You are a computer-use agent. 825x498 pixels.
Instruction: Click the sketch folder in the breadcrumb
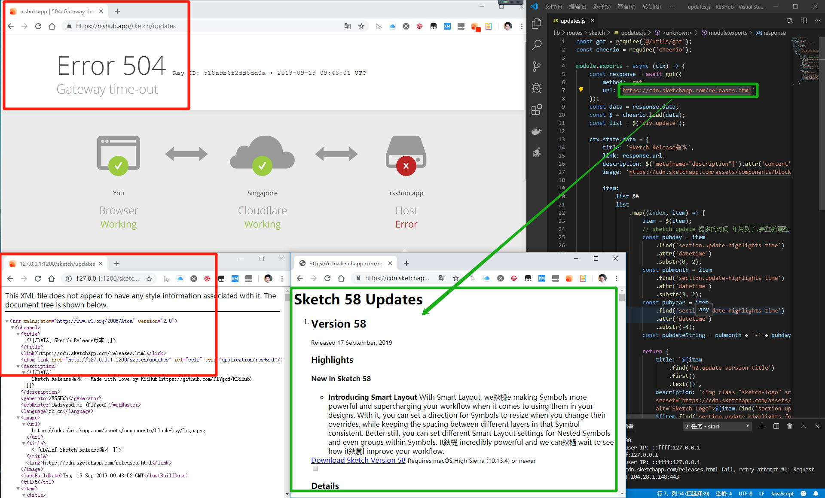click(596, 33)
